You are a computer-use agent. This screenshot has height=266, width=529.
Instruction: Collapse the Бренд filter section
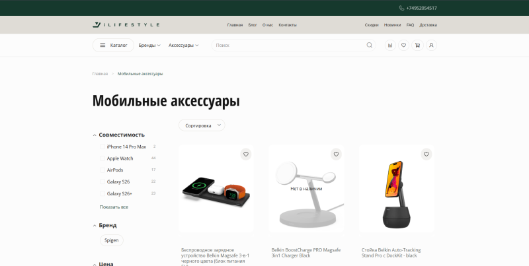(x=104, y=225)
